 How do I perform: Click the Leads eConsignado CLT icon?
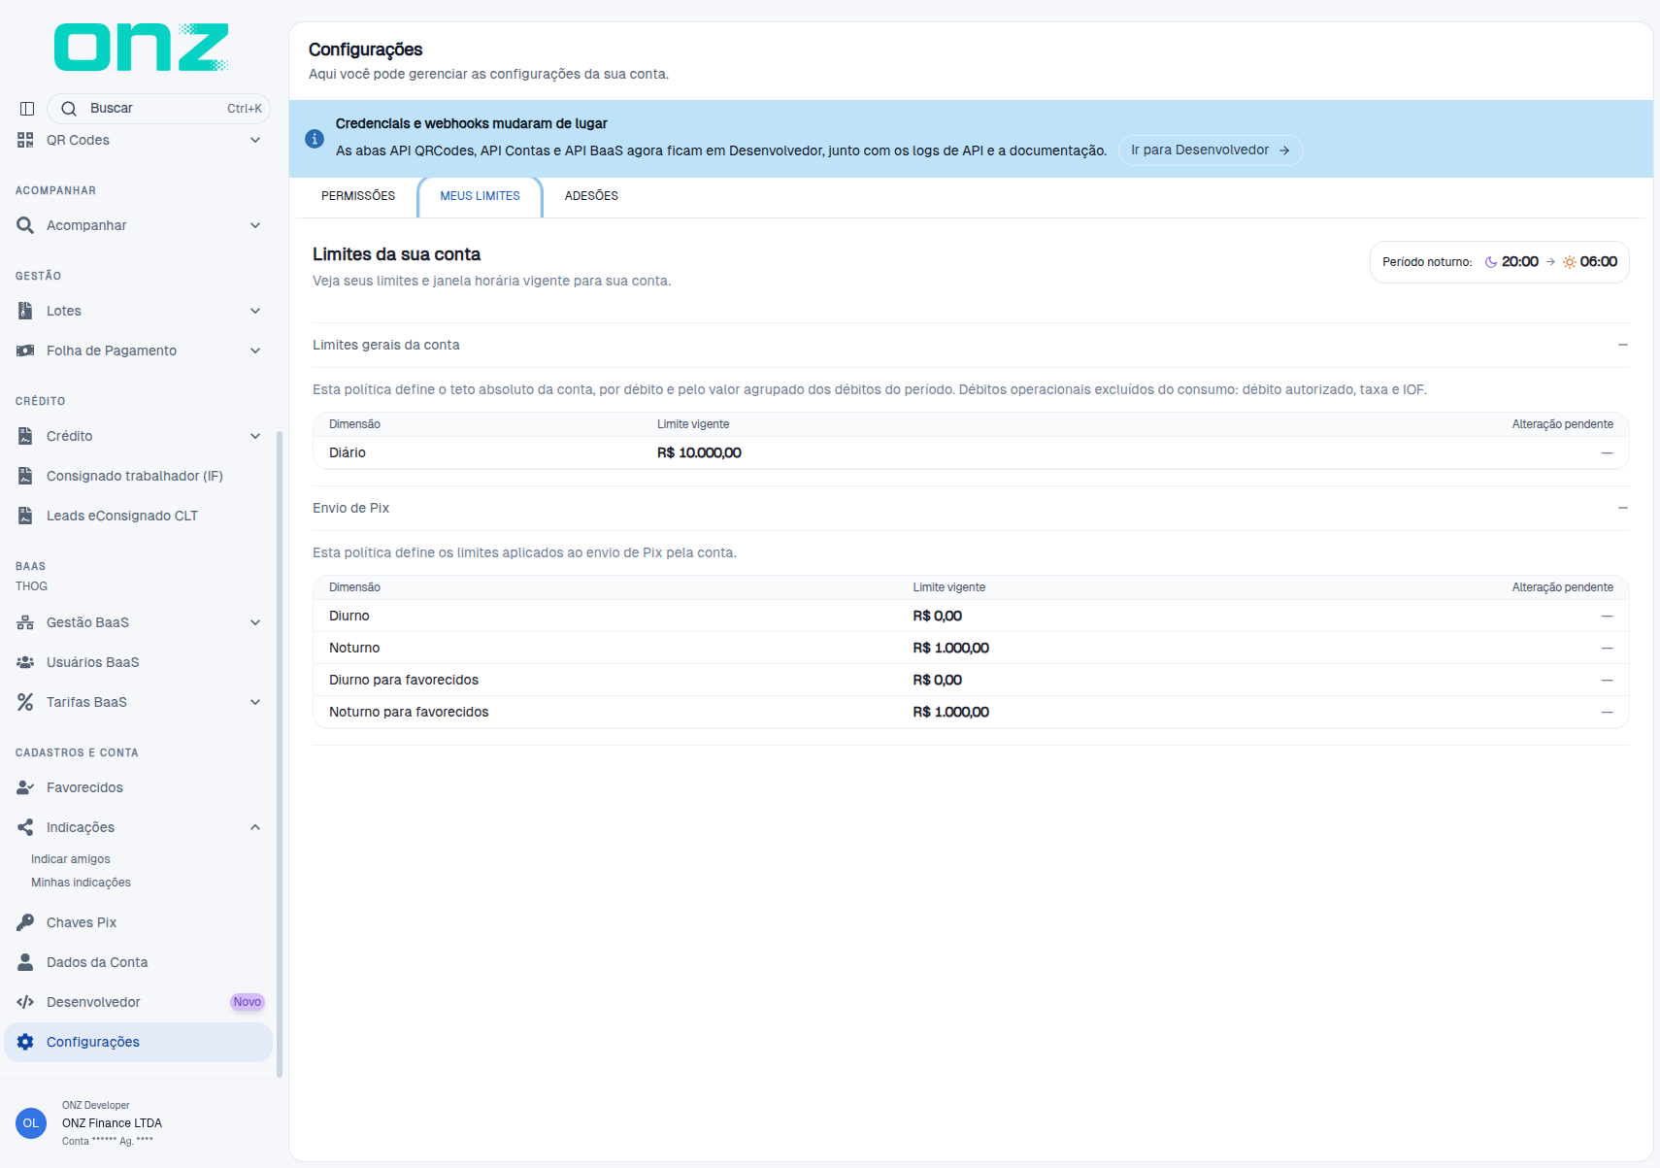coord(25,516)
